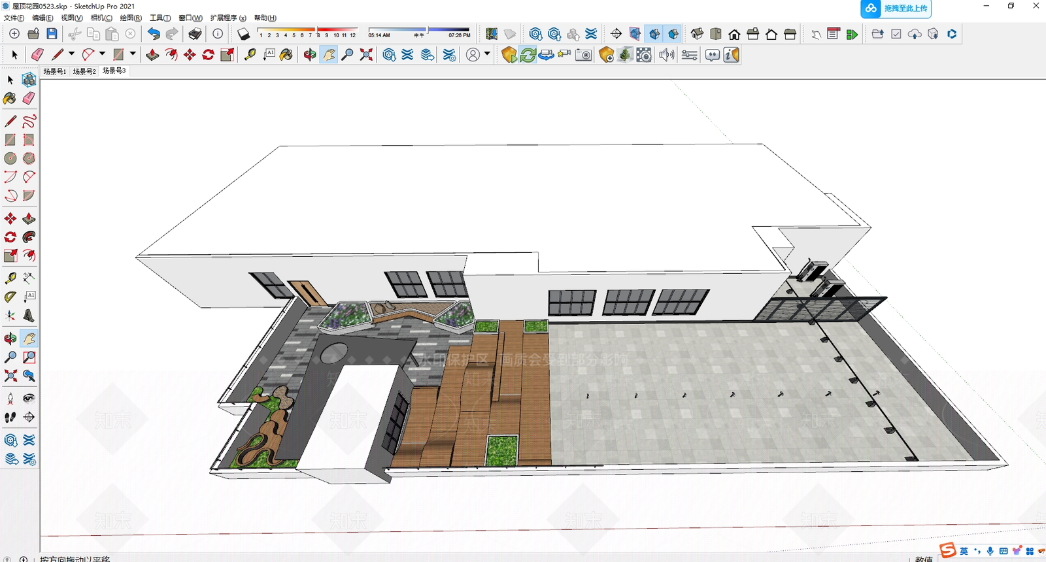Click the 英 input language indicator
Screen dimensions: 1046x562
click(964, 551)
